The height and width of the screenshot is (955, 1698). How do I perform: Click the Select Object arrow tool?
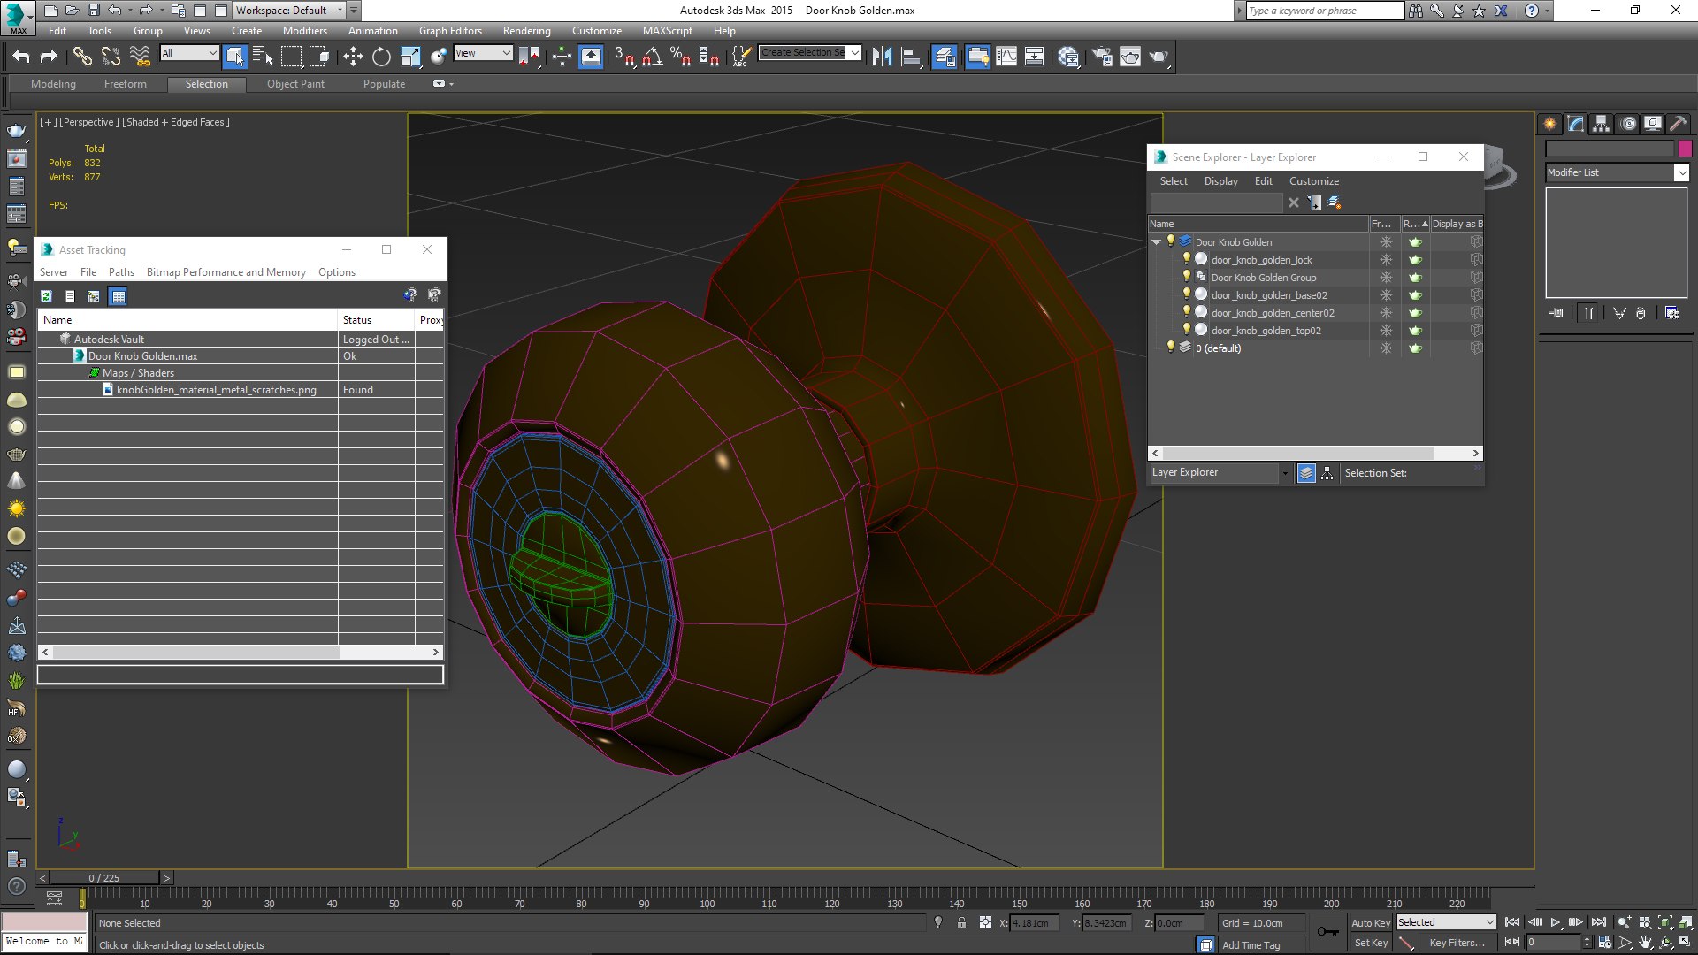[x=235, y=57]
